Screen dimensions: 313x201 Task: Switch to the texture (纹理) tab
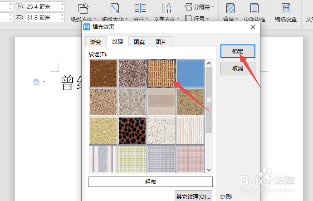pos(117,42)
